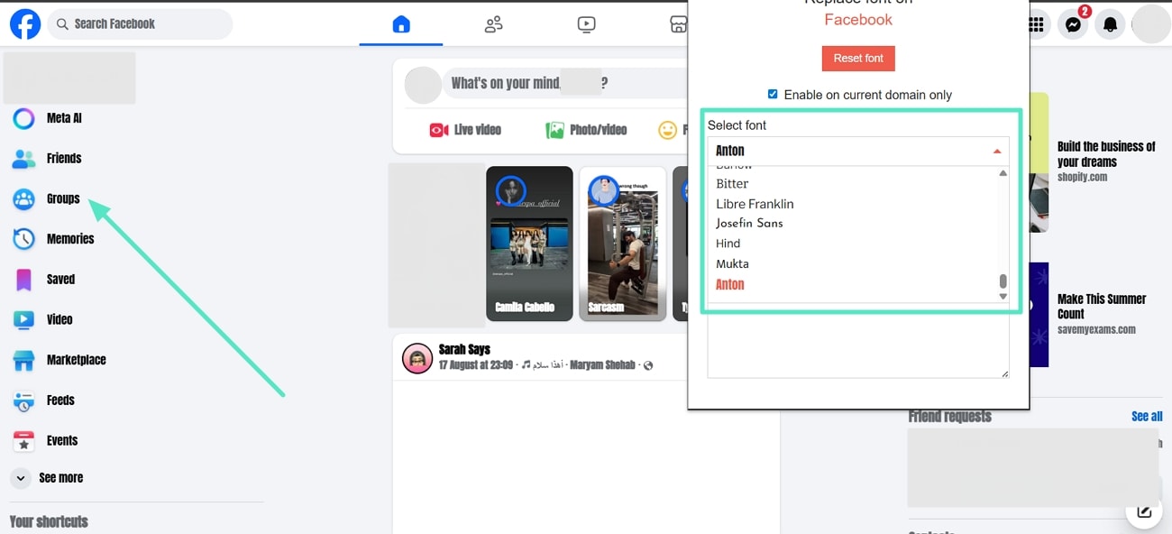Open Saved in left sidebar
1172x534 pixels.
(x=60, y=280)
